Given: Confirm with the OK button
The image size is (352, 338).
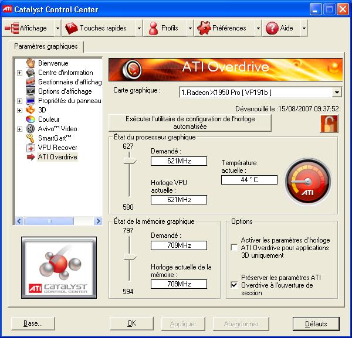Looking at the screenshot, I should tap(131, 323).
